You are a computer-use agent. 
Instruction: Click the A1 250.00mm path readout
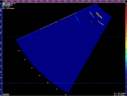[8, 8]
